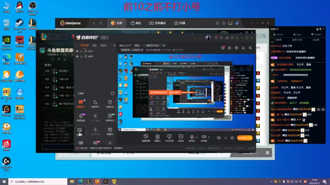Open WeGame 商店 store tab
330x185 pixels.
click(x=136, y=23)
